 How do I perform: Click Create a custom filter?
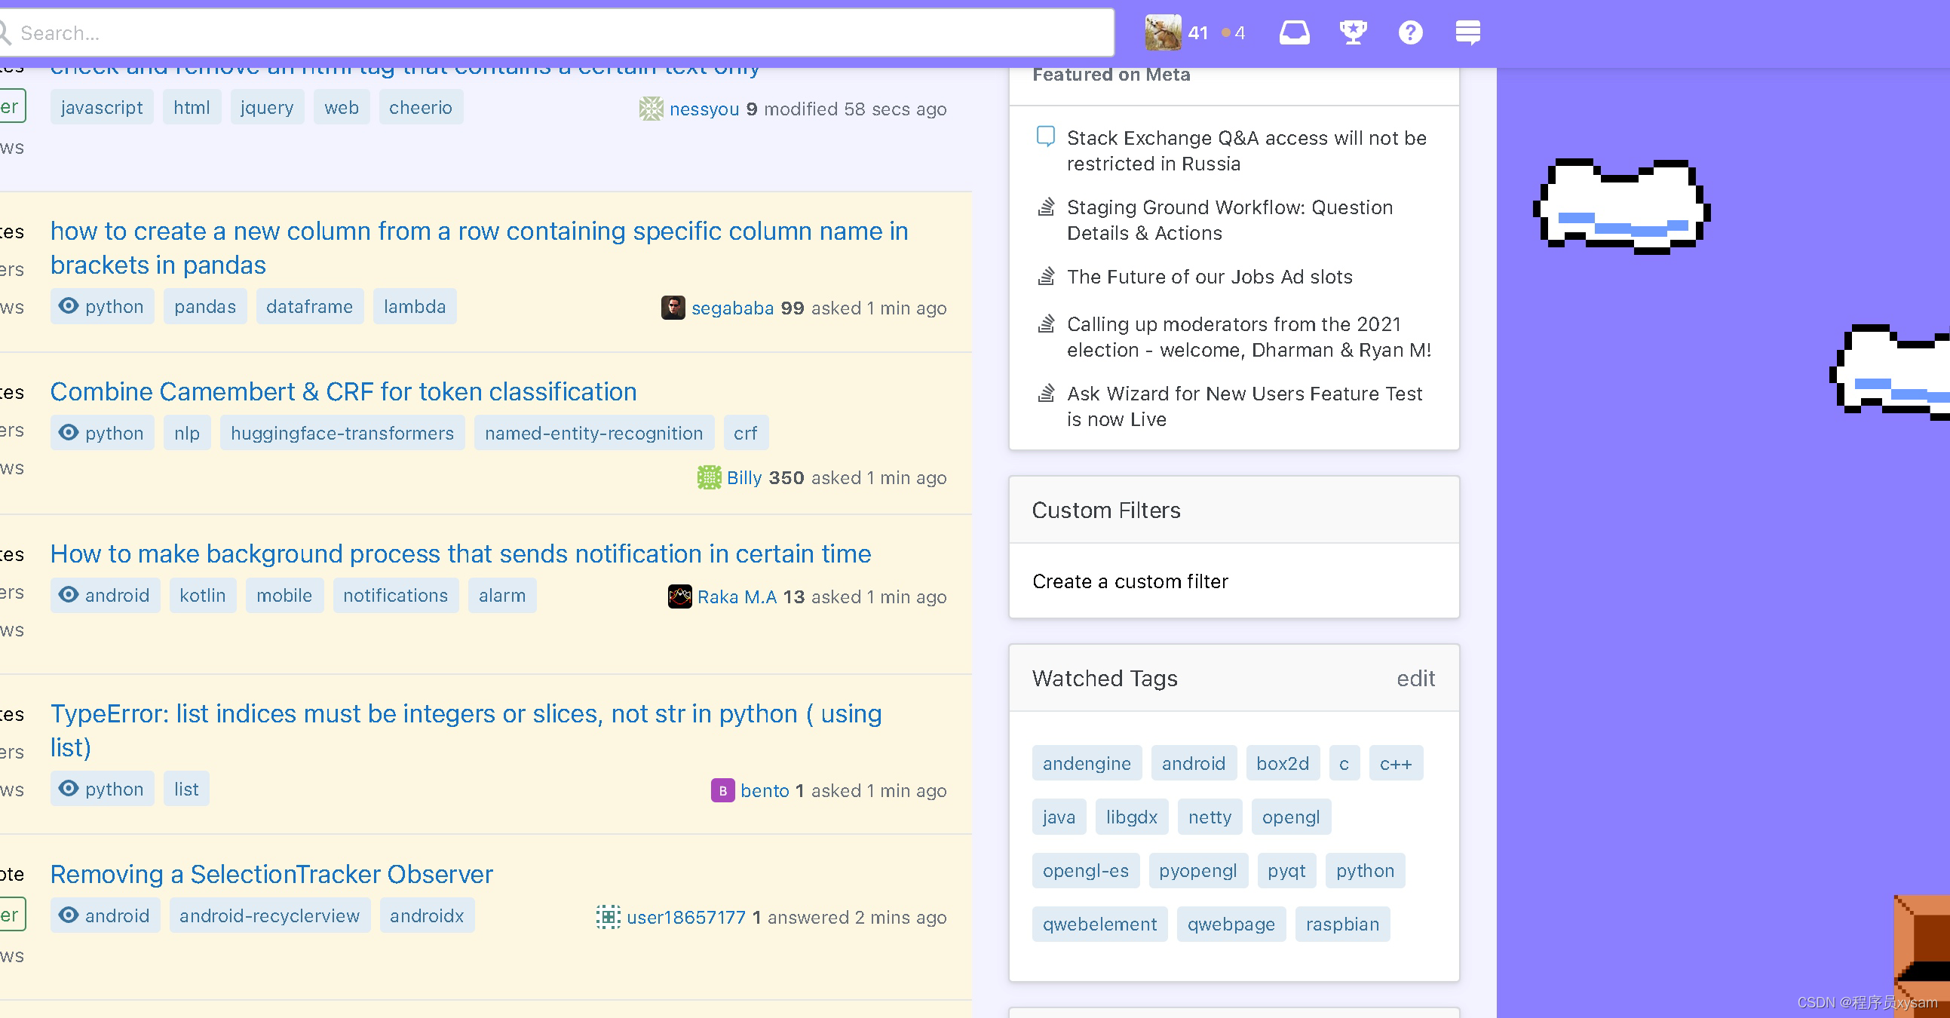coord(1130,581)
